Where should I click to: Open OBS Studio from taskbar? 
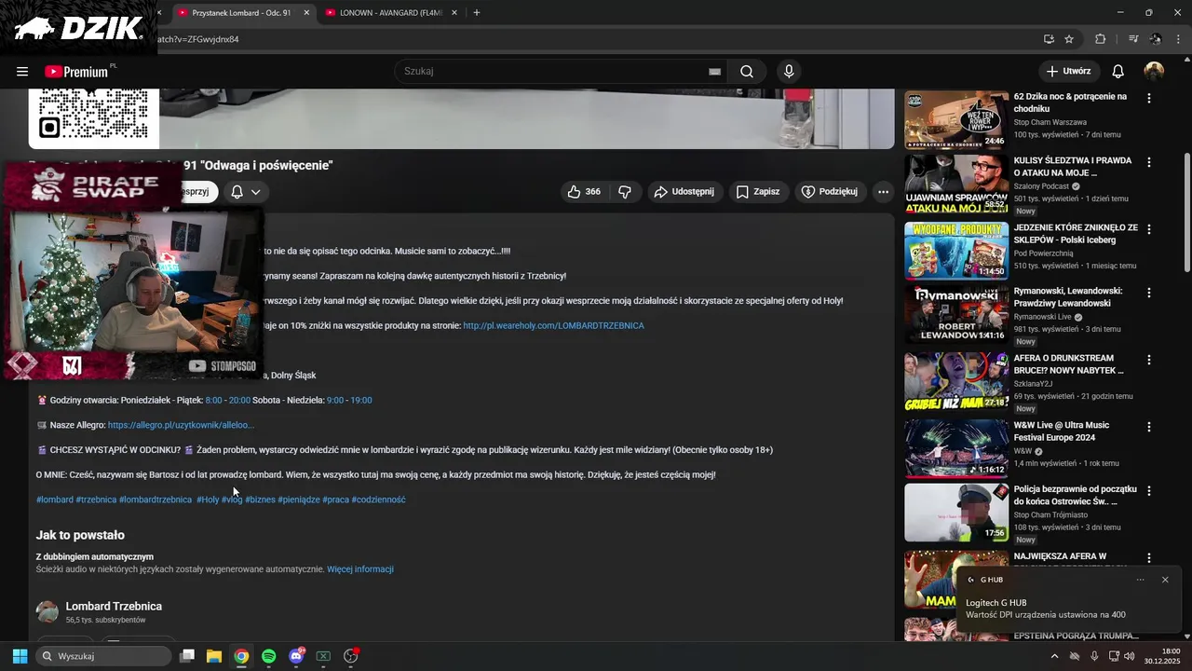coord(351,656)
